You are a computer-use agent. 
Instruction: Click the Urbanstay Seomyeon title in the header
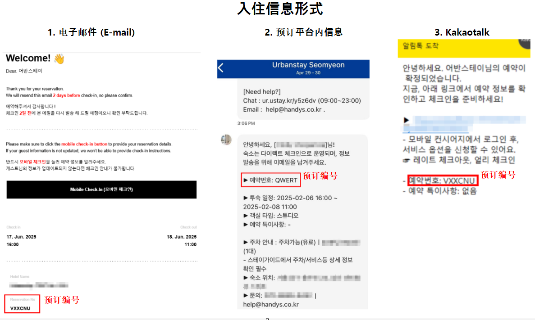tap(308, 65)
